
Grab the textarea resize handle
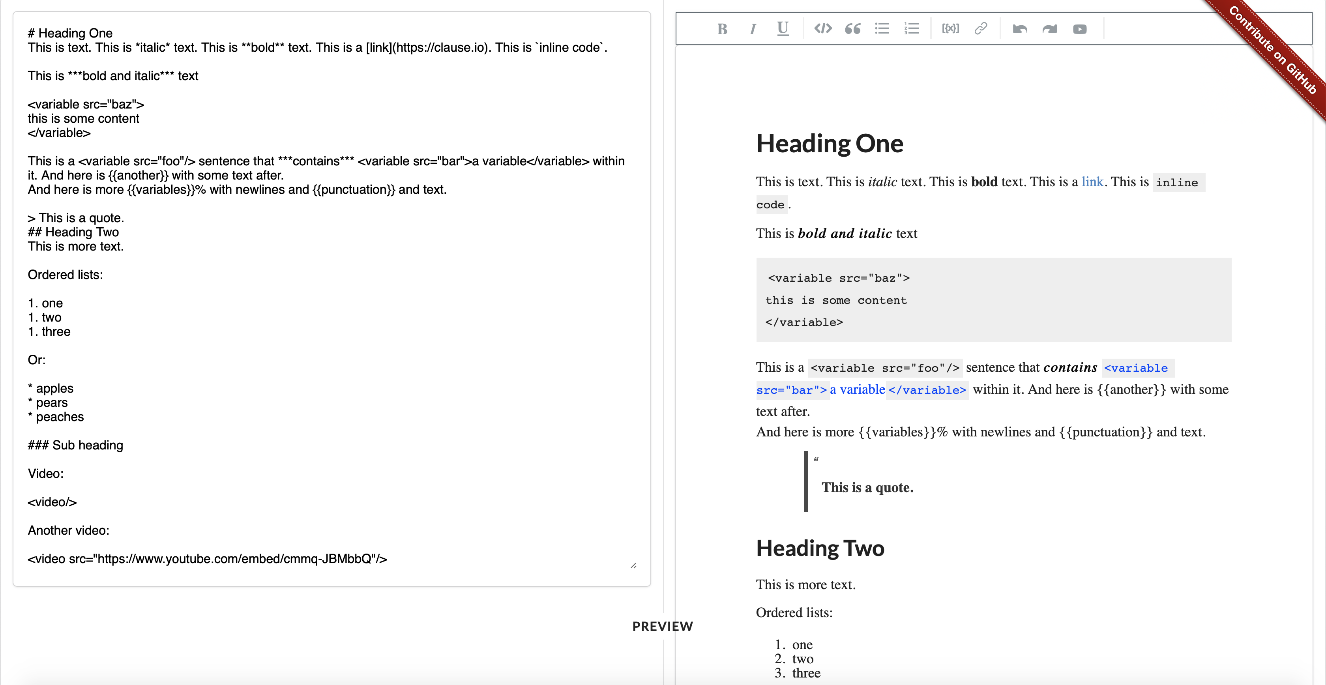pyautogui.click(x=633, y=565)
